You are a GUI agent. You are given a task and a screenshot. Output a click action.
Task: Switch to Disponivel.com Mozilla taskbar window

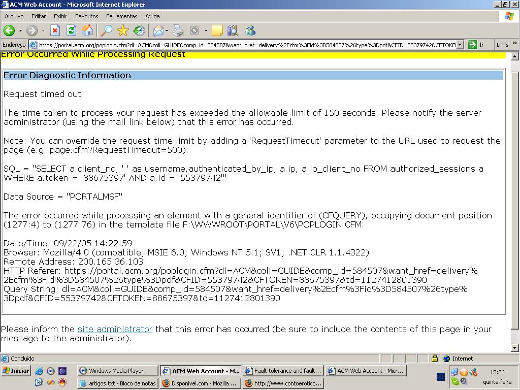coord(200,383)
